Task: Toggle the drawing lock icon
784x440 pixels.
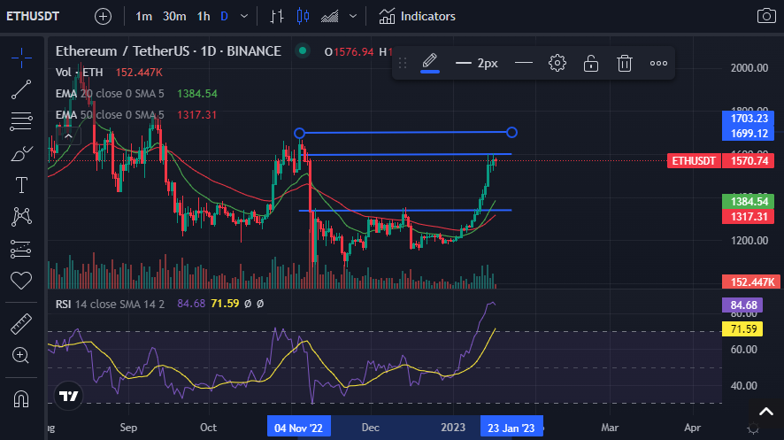Action: click(591, 63)
